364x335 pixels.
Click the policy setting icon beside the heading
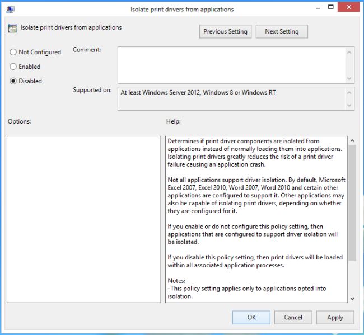(x=12, y=29)
